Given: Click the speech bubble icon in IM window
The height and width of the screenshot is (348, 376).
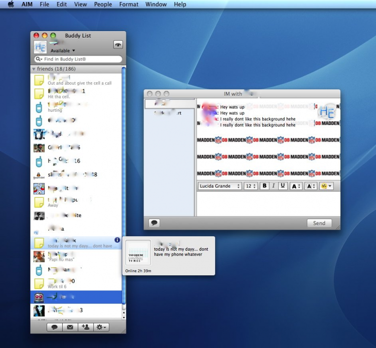Looking at the screenshot, I should point(154,223).
